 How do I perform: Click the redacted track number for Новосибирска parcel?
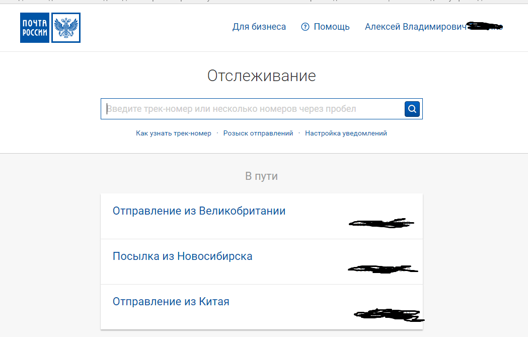[x=383, y=269]
